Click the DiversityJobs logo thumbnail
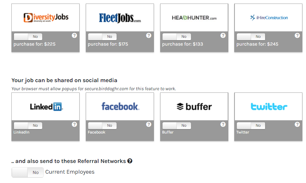 pos(45,17)
